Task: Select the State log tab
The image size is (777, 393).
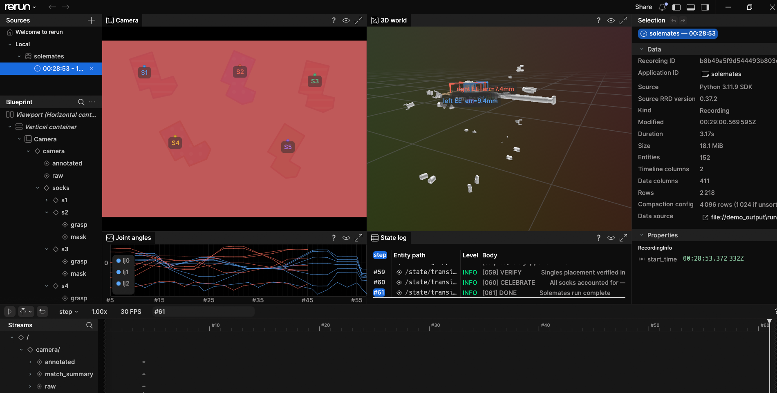Action: pyautogui.click(x=389, y=238)
